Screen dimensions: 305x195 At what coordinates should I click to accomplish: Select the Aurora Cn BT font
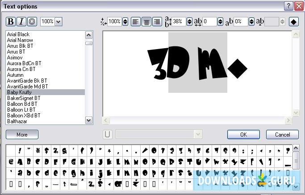(45, 69)
